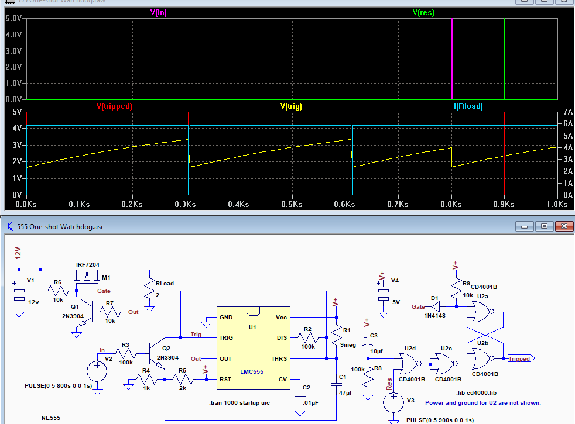Select the U2c NOR gate
Screen dimensions: 575x424
[x=446, y=364]
